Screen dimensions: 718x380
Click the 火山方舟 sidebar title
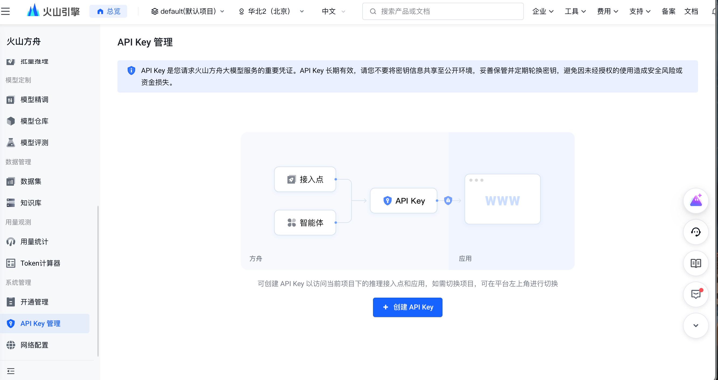[24, 41]
